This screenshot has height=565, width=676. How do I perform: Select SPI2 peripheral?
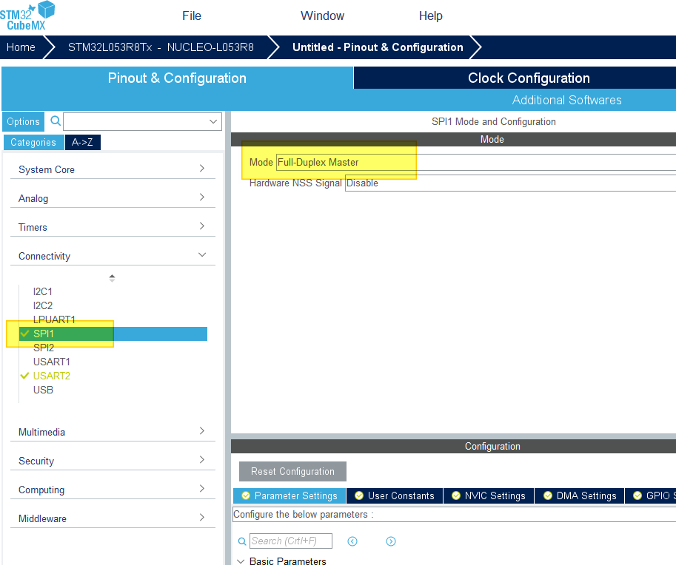click(44, 348)
